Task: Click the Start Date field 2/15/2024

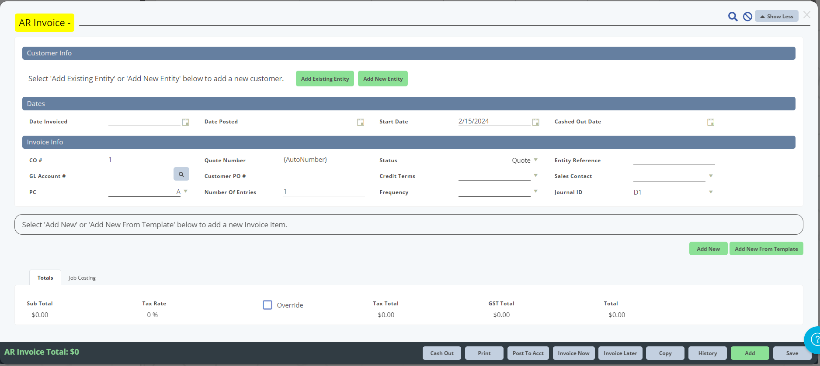Action: 494,122
